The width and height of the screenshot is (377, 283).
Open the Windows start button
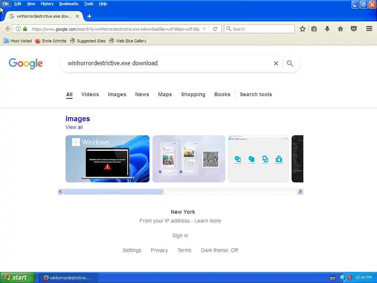click(x=18, y=278)
